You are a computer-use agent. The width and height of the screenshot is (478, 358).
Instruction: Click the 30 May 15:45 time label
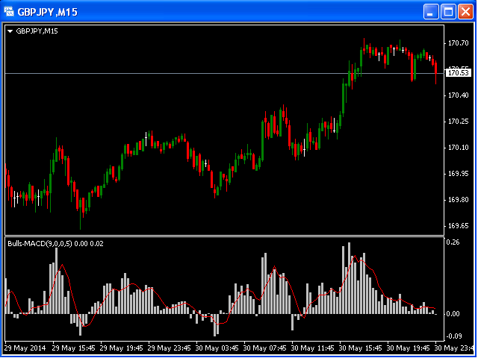[361, 348]
